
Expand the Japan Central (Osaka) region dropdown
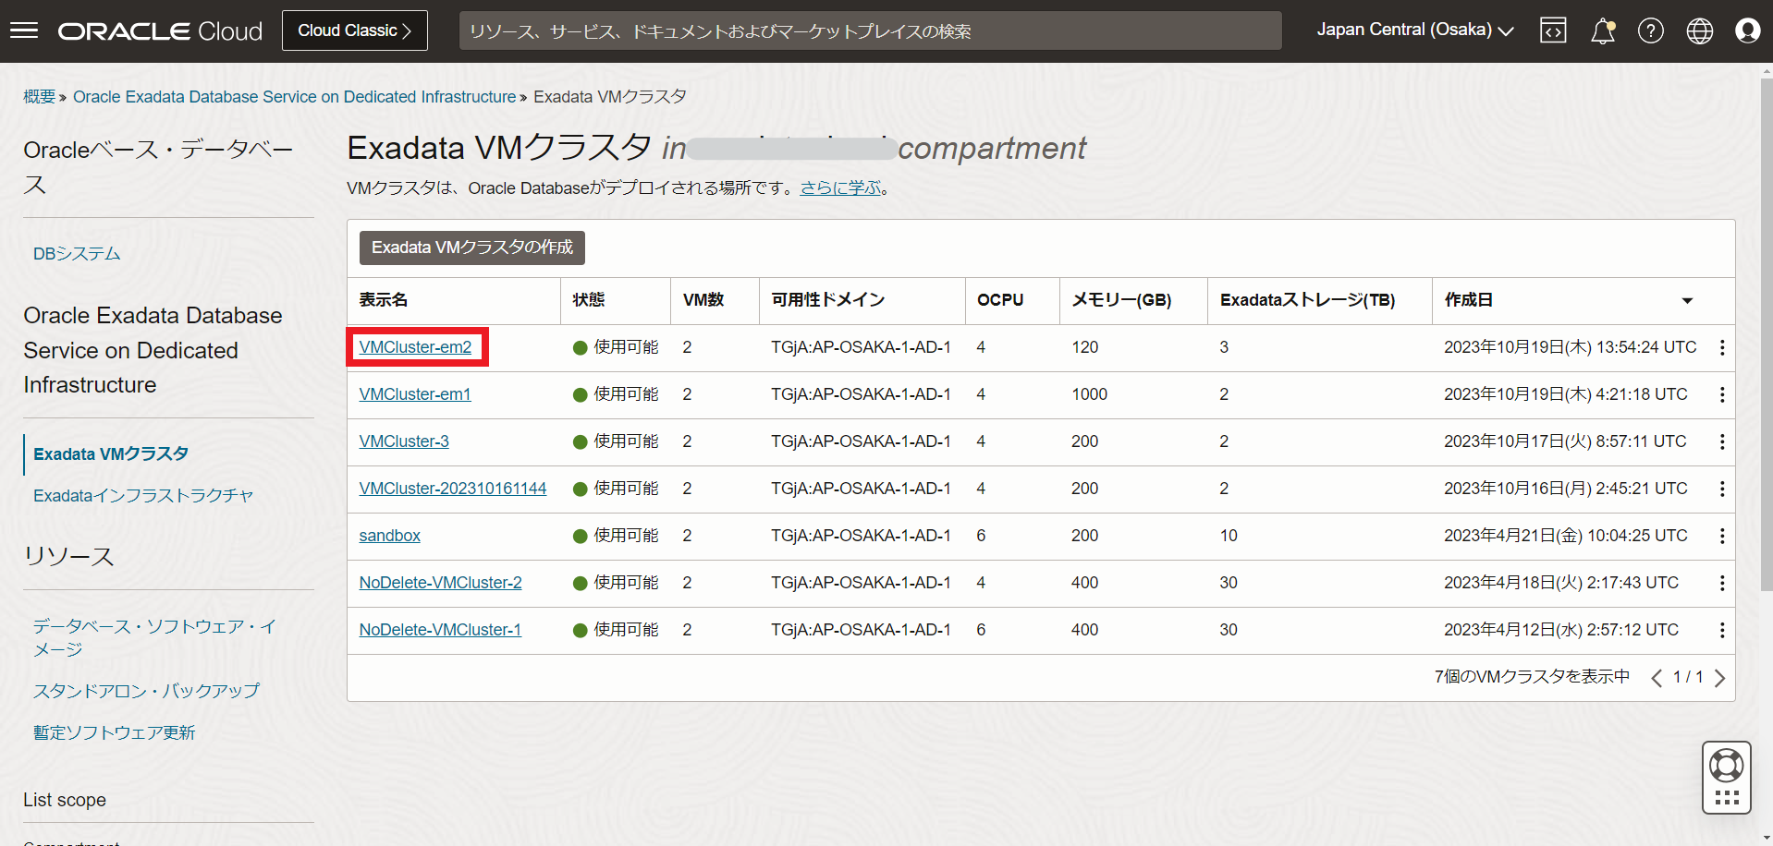[x=1414, y=30]
